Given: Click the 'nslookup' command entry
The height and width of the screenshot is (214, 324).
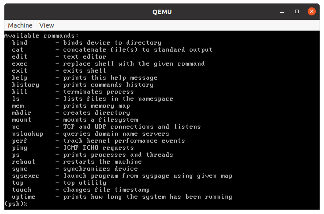Looking at the screenshot, I should [28, 134].
